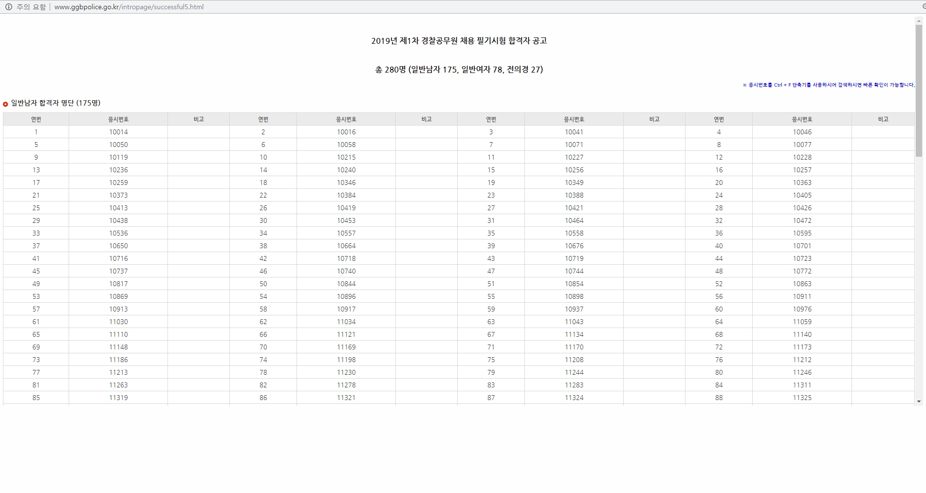The image size is (926, 493).
Task: Select the cell with exam number 11325
Action: [x=802, y=398]
